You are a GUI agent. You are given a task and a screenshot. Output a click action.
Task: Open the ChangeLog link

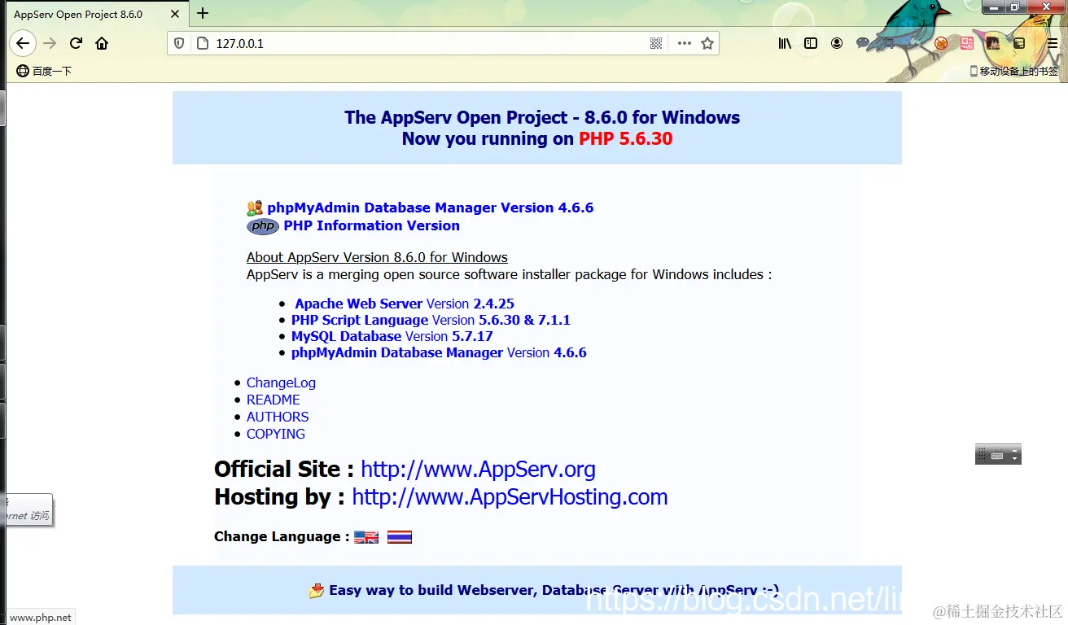coord(281,382)
